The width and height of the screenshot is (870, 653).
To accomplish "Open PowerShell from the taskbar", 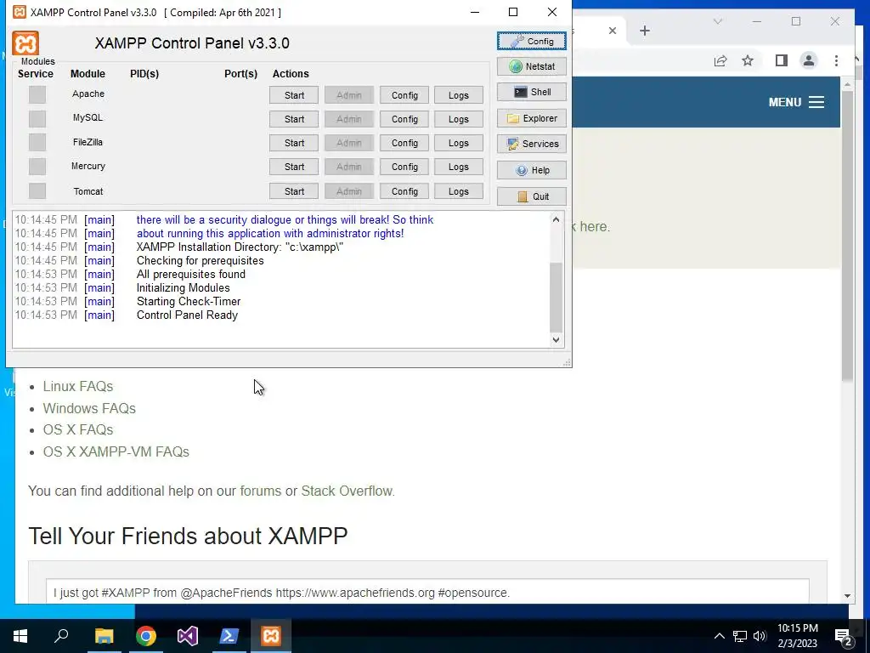I will tap(229, 636).
